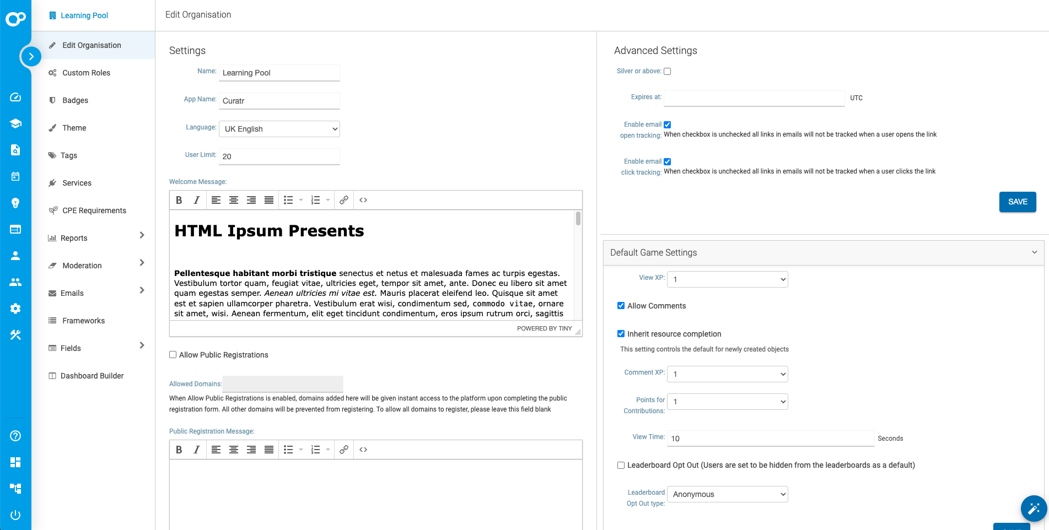Open Custom Roles in the side menu
The height and width of the screenshot is (530, 1049).
86,73
